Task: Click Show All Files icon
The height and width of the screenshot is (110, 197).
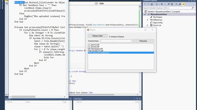Action: coord(172,4)
